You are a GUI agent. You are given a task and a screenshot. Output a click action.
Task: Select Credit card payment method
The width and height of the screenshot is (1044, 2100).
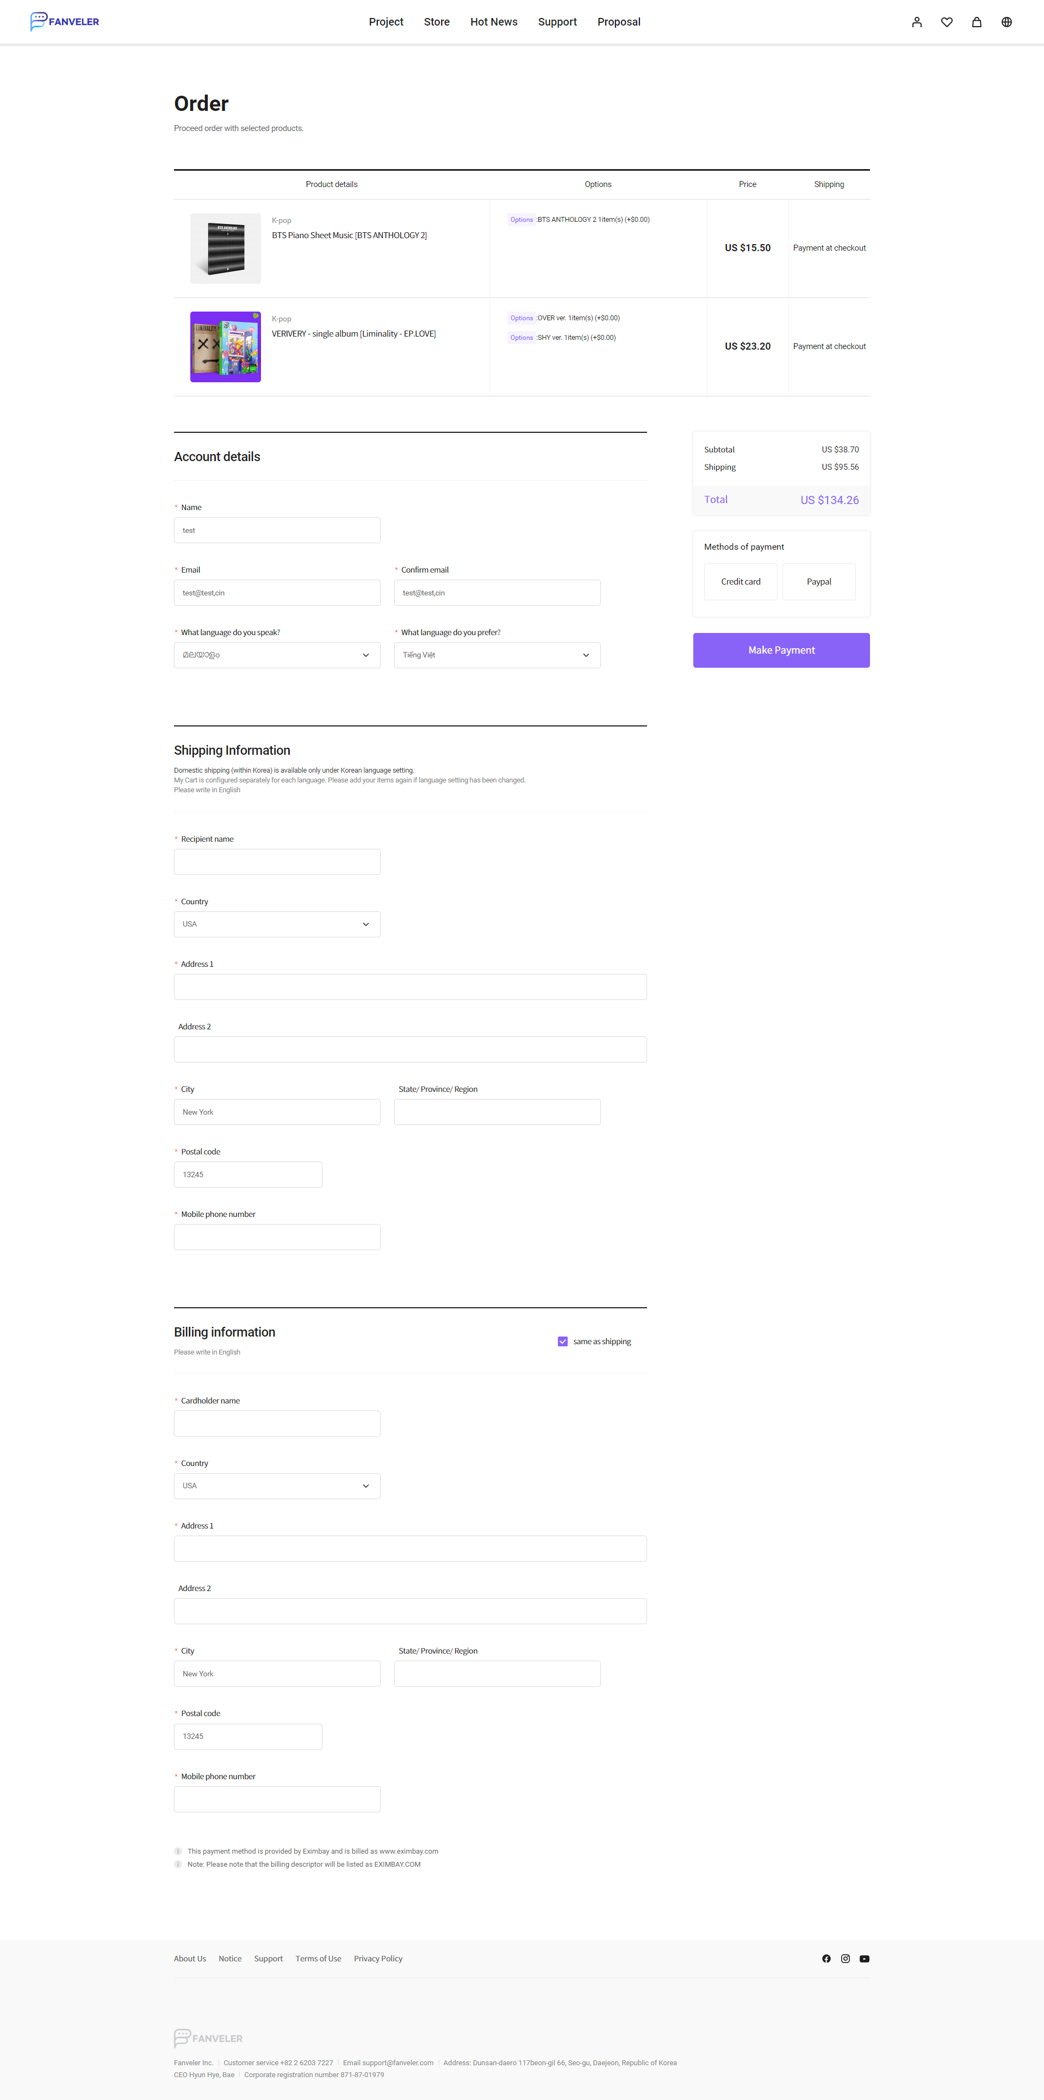point(741,581)
